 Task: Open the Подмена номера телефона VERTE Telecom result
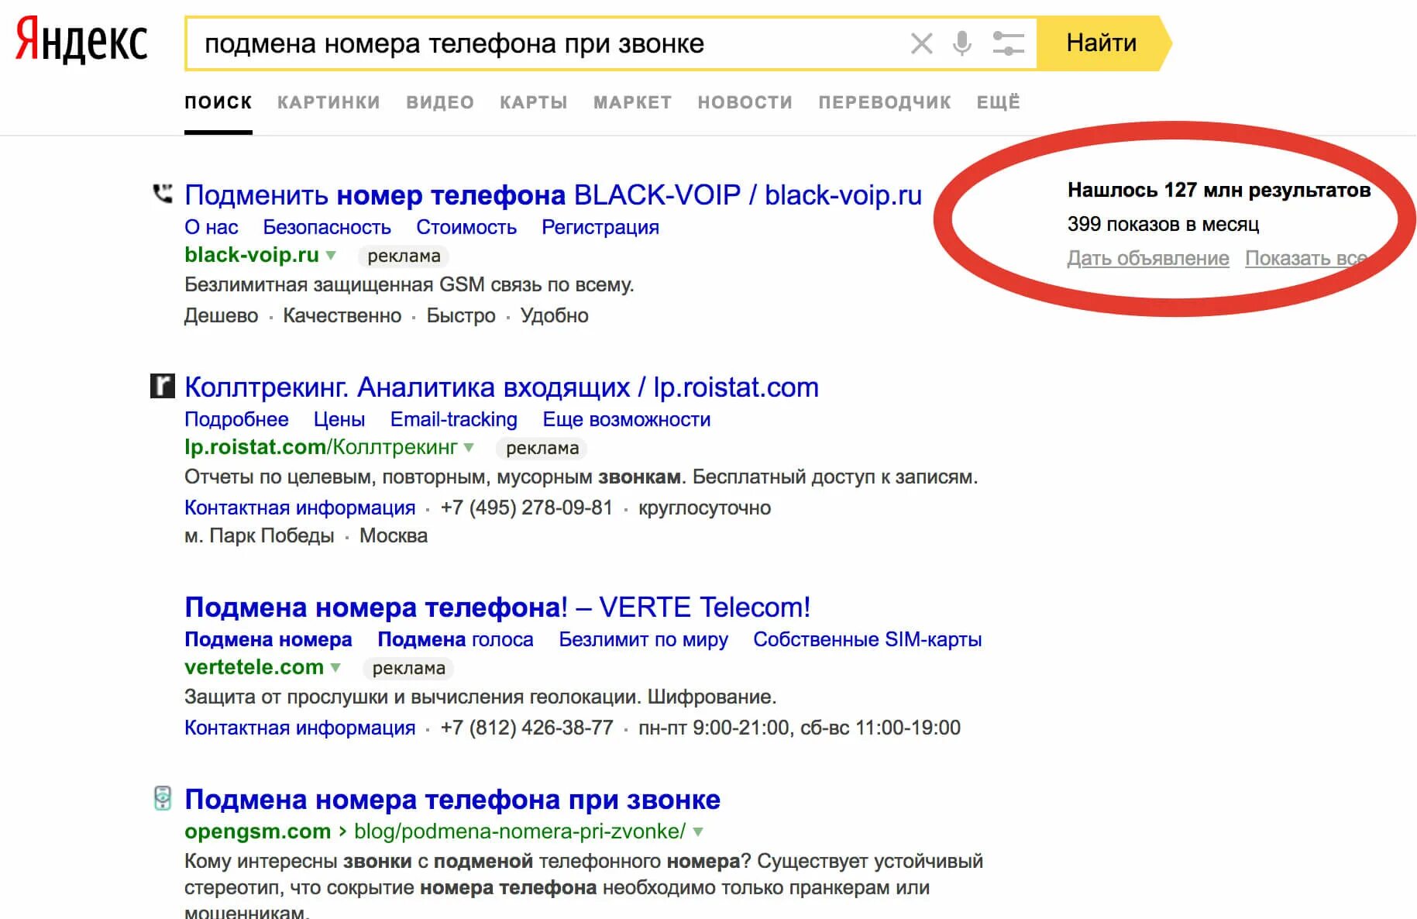click(497, 608)
